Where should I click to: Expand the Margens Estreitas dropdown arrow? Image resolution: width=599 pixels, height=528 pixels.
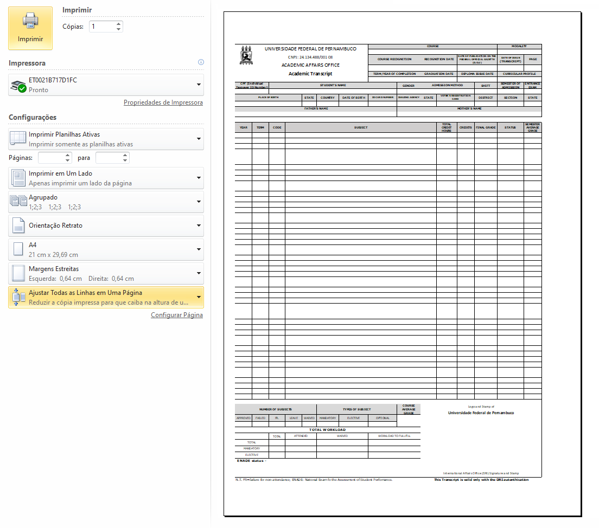click(x=199, y=273)
